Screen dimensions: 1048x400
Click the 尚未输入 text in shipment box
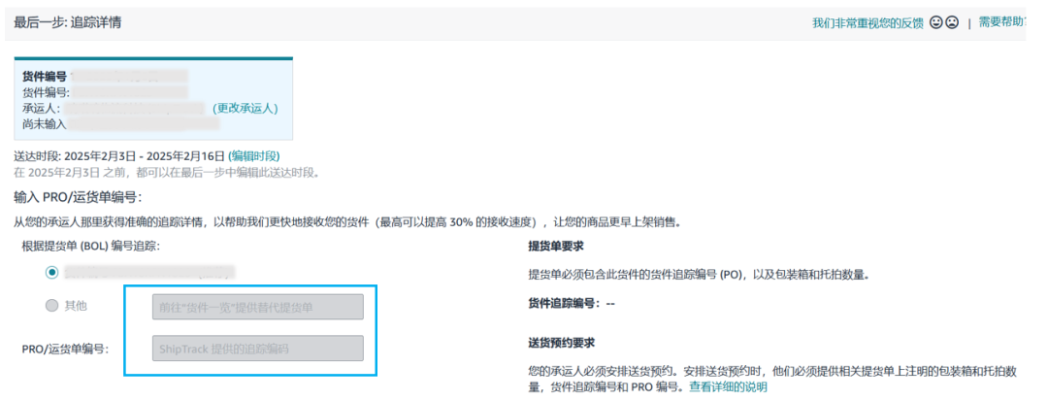pyautogui.click(x=44, y=123)
